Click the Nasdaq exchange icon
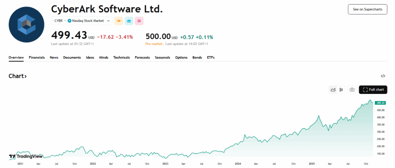Screen dimensions: 395x168 click(x=69, y=21)
